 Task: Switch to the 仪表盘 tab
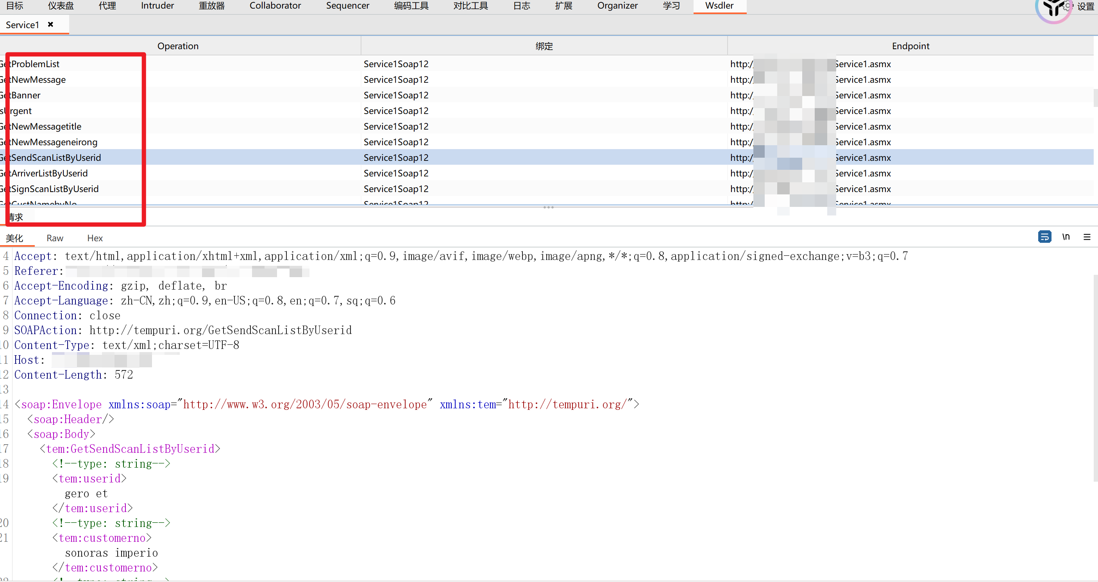click(61, 5)
